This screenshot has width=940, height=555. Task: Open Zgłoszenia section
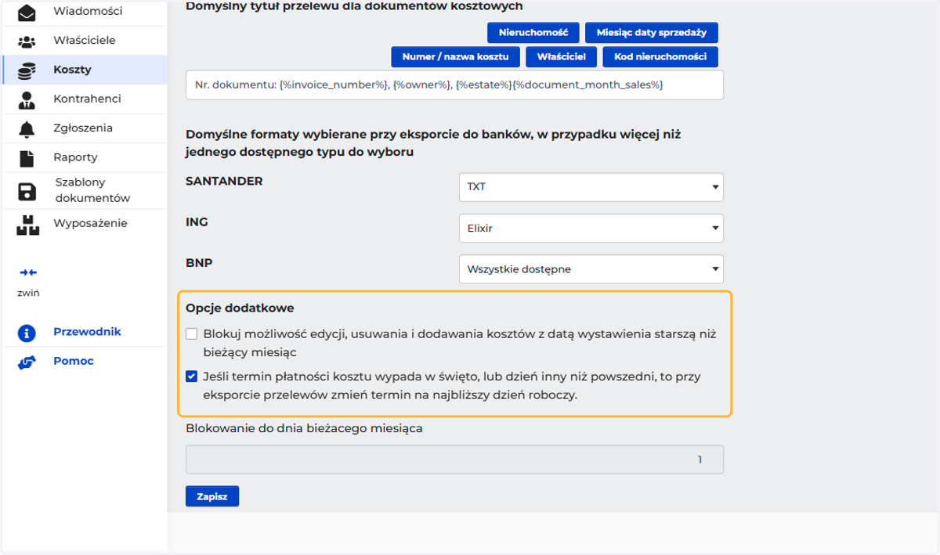coord(83,128)
